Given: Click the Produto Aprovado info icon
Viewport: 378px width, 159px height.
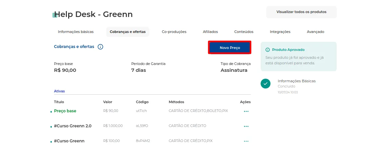Looking at the screenshot, I should click(267, 50).
